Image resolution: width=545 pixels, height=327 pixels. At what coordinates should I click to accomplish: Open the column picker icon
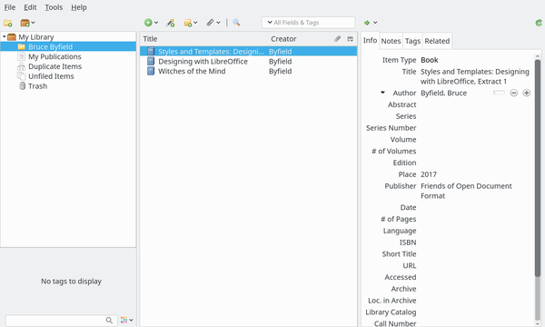[x=350, y=39]
